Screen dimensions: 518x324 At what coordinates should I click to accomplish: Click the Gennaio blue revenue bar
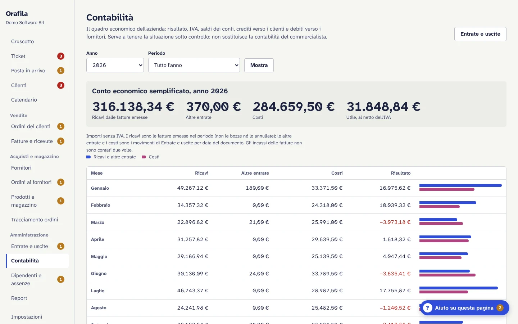pos(460,185)
